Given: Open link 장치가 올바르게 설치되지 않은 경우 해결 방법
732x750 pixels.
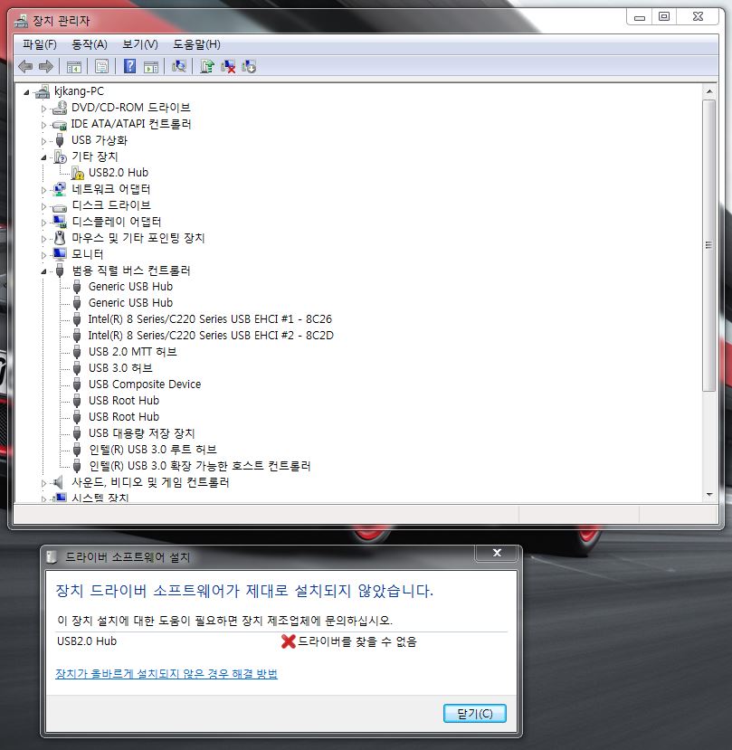Looking at the screenshot, I should coord(166,673).
